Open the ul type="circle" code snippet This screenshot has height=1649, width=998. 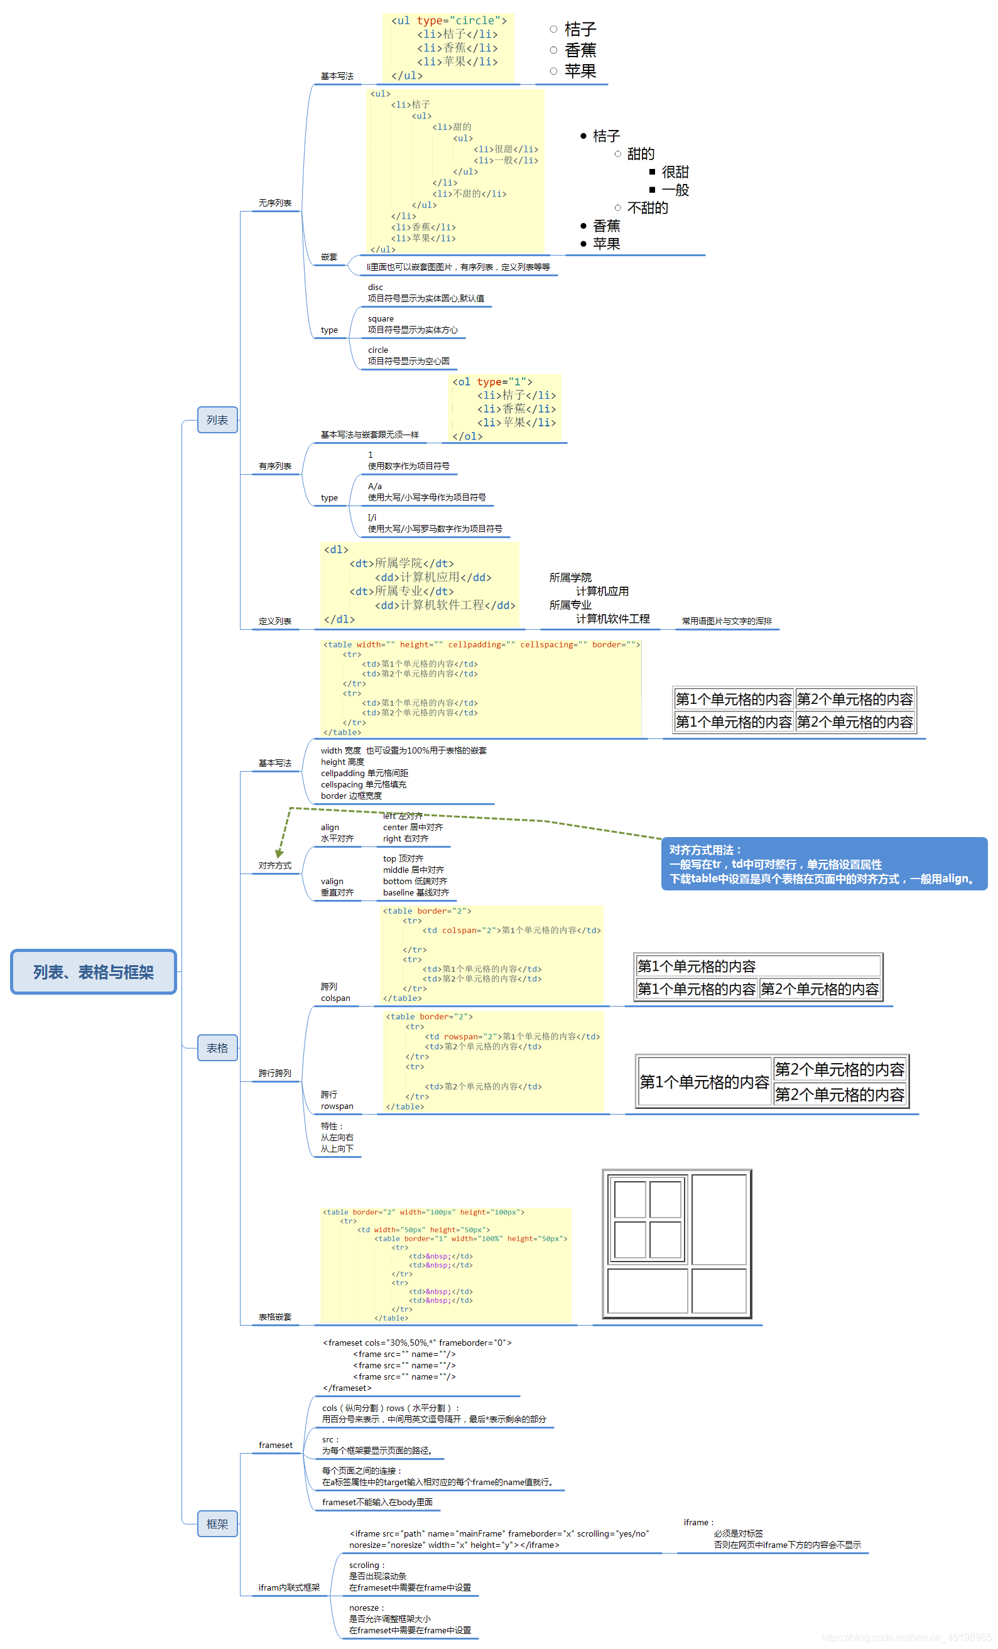click(x=448, y=48)
